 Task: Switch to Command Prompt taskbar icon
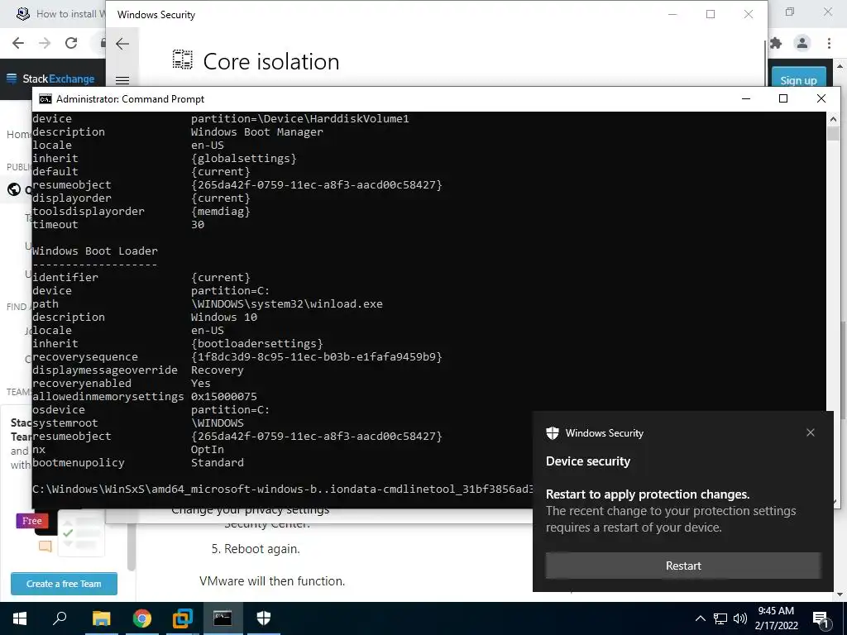pos(223,618)
